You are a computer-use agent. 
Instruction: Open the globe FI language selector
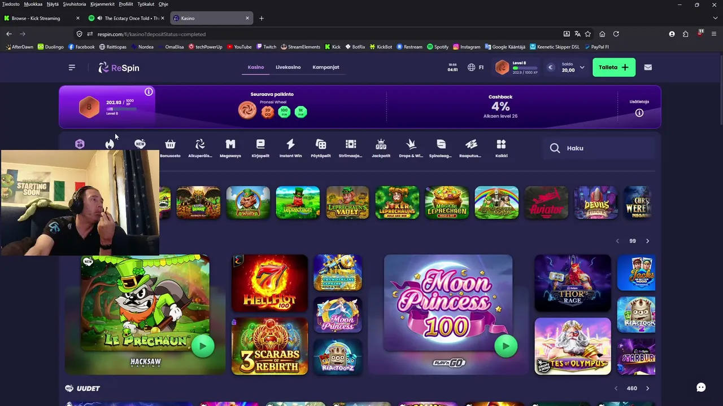pyautogui.click(x=476, y=68)
